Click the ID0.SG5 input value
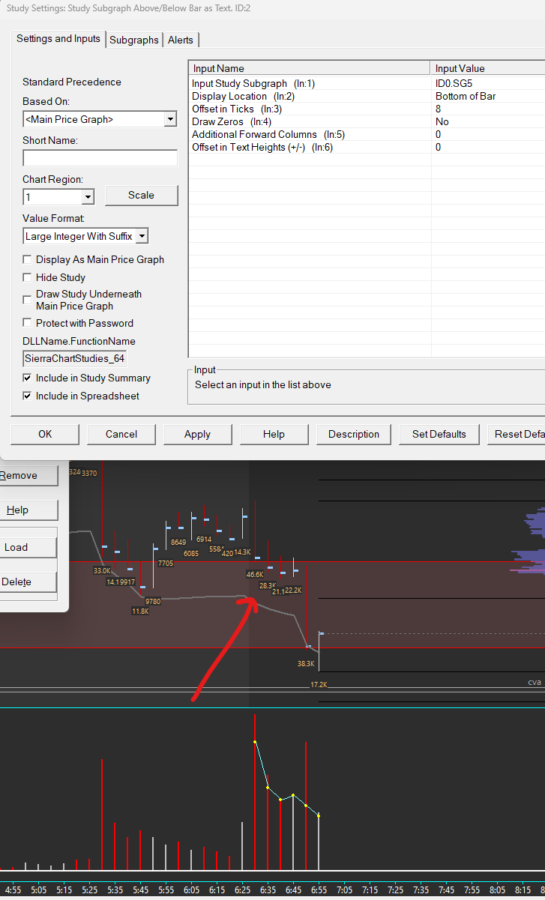 pyautogui.click(x=454, y=83)
